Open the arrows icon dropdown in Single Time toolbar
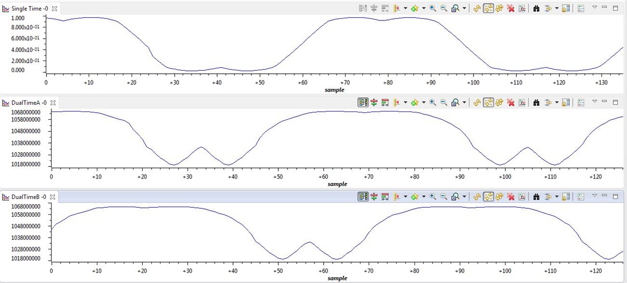Screen dimensions: 627x283 (x=557, y=8)
